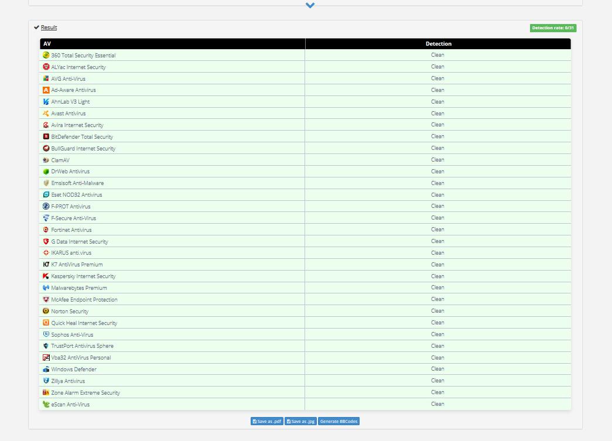Select the Clean result for eScan Anti-Virus
This screenshot has height=441, width=612.
(x=437, y=404)
